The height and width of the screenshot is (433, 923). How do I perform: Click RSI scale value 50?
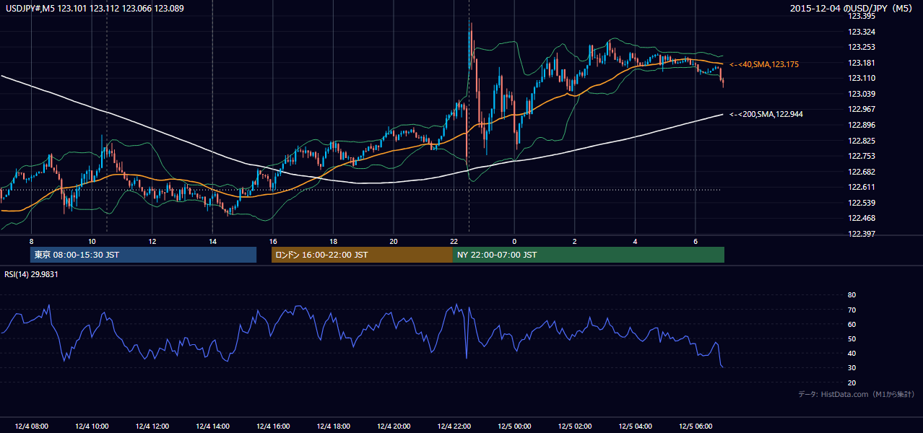(x=851, y=338)
